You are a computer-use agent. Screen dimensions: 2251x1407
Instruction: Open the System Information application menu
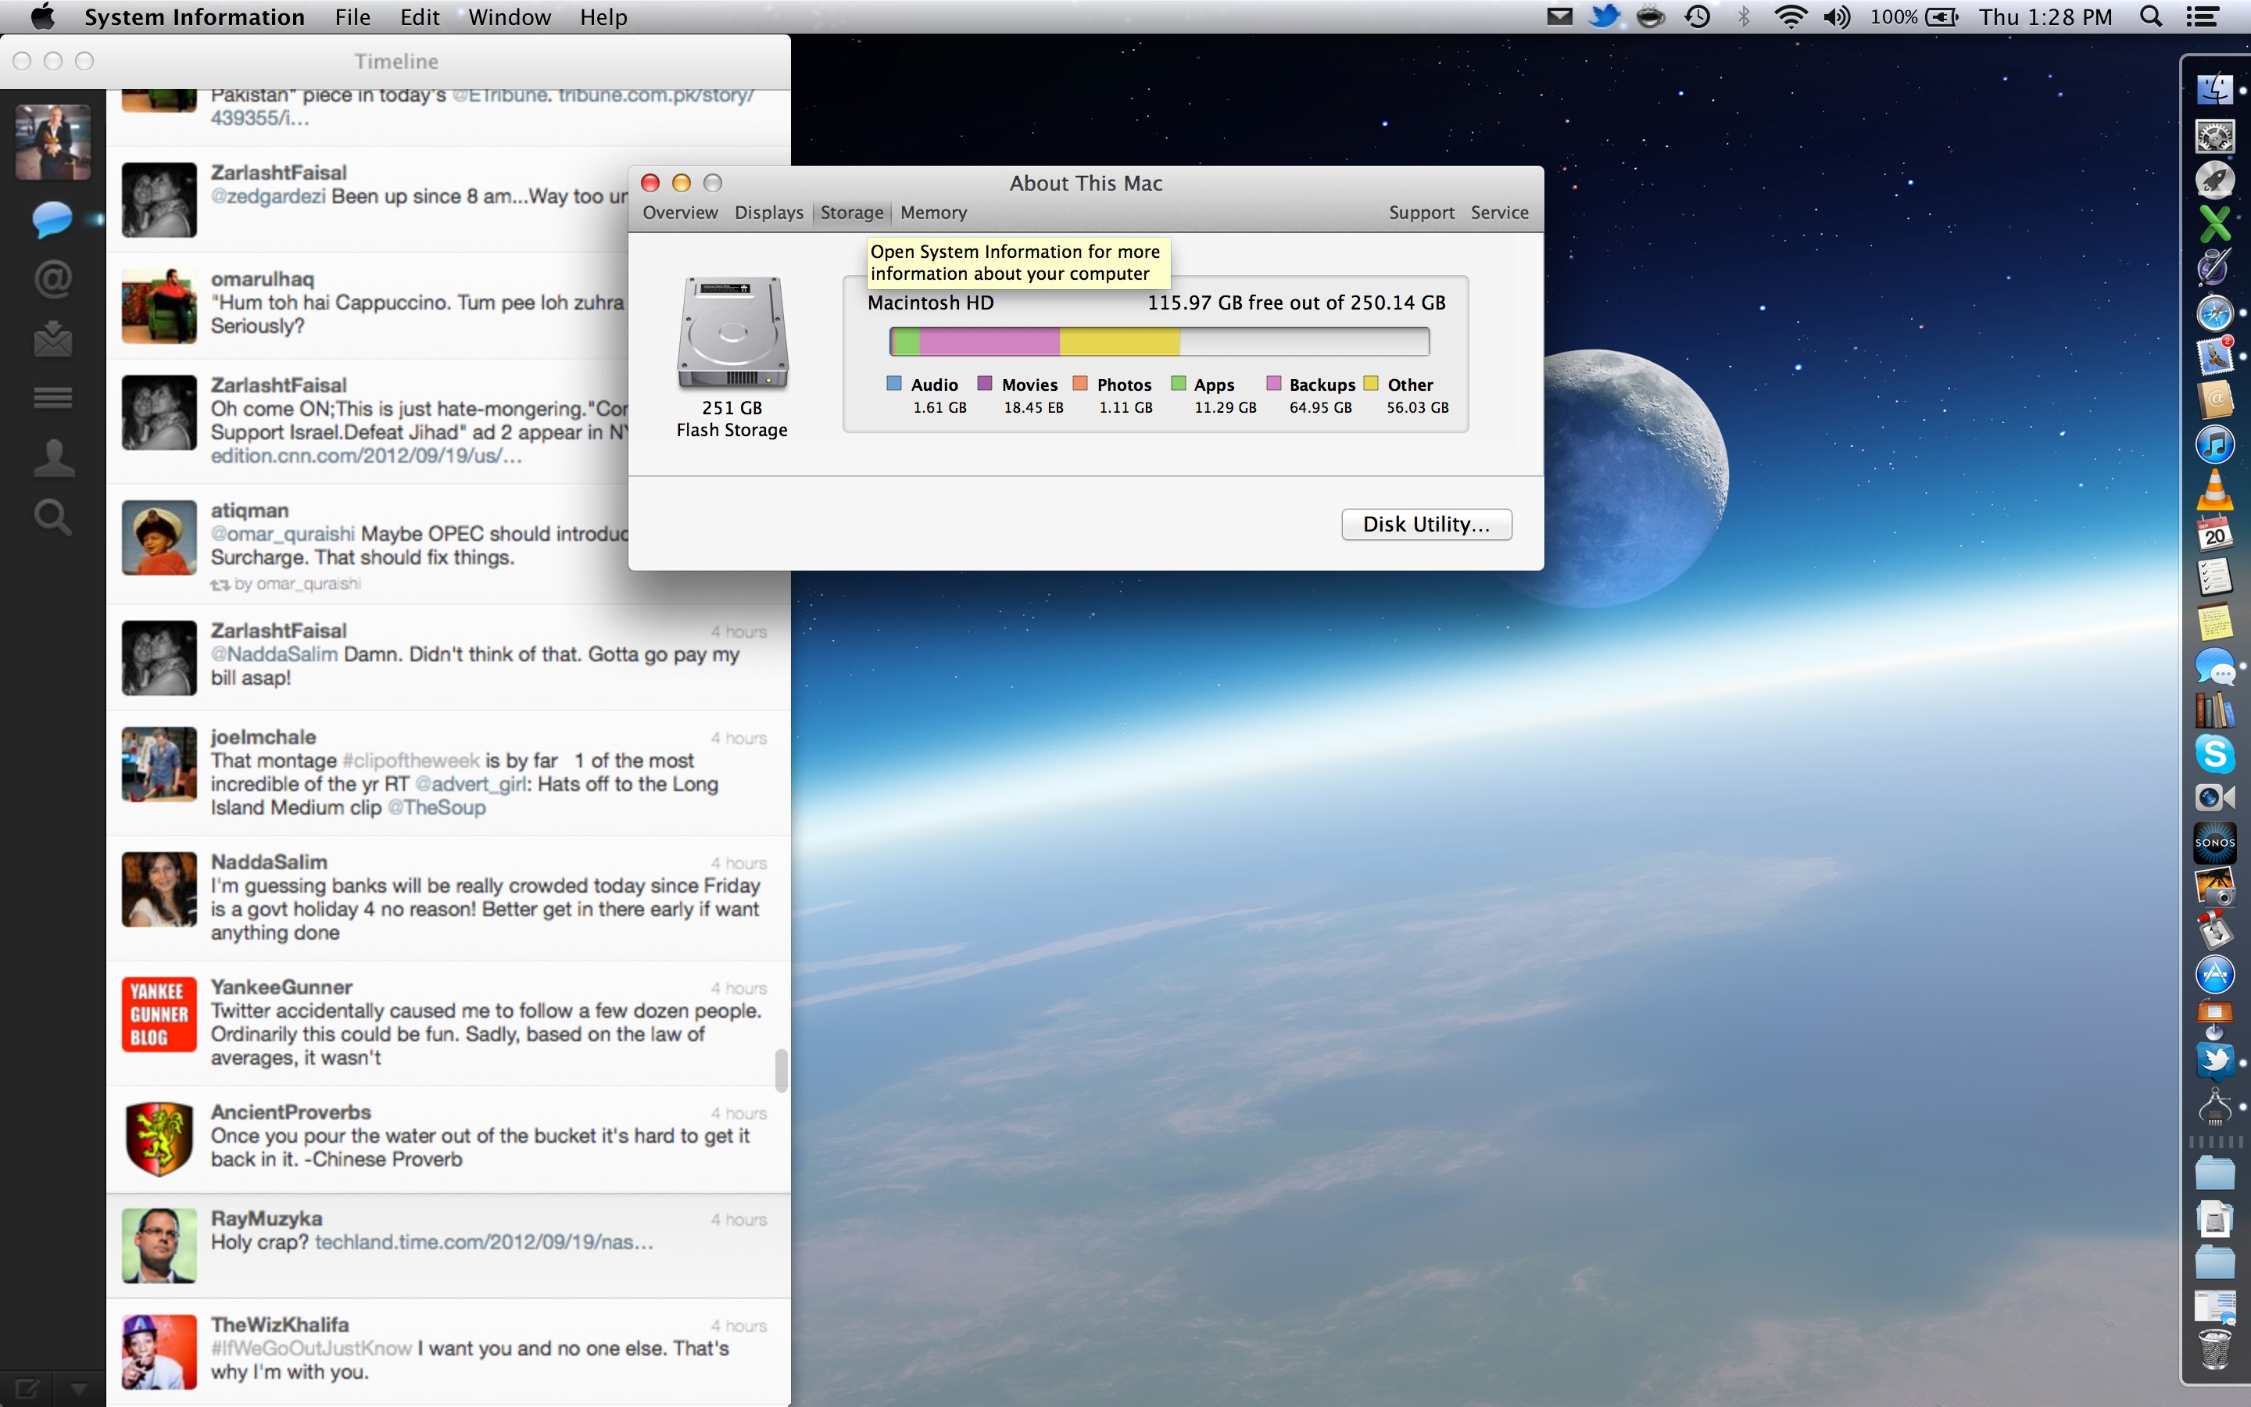pyautogui.click(x=195, y=16)
